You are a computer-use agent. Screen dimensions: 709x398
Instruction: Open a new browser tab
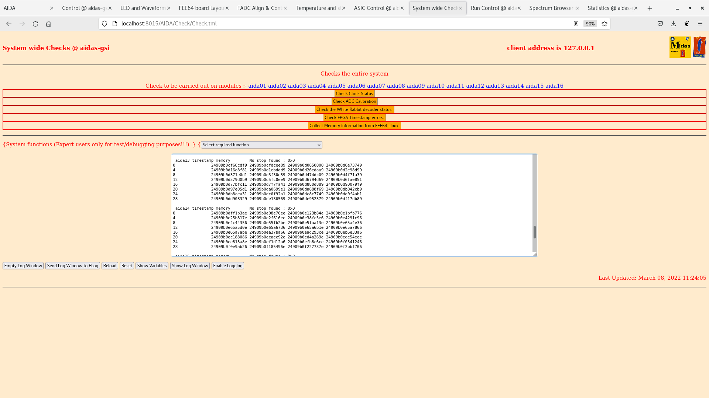(x=650, y=8)
